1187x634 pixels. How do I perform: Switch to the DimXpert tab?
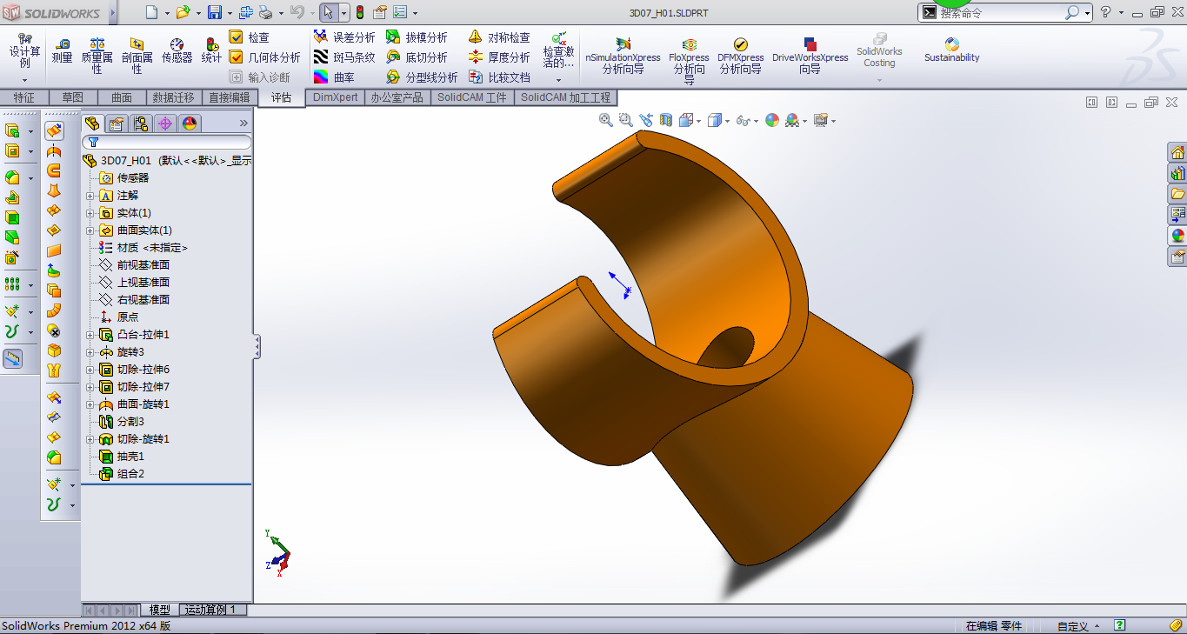point(335,97)
